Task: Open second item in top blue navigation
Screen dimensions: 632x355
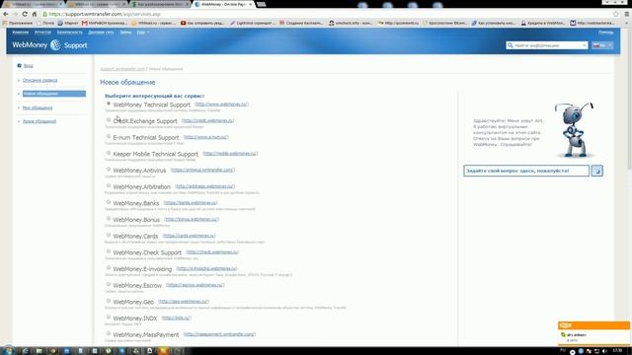Action: tap(42, 33)
